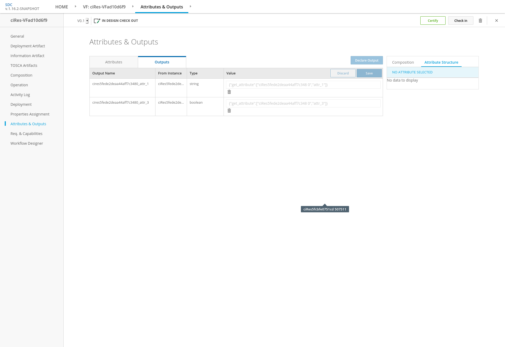Go to HOME breadcrumb link

pyautogui.click(x=62, y=7)
